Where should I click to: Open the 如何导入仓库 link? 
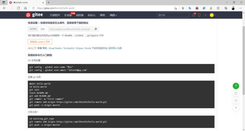point(115,48)
